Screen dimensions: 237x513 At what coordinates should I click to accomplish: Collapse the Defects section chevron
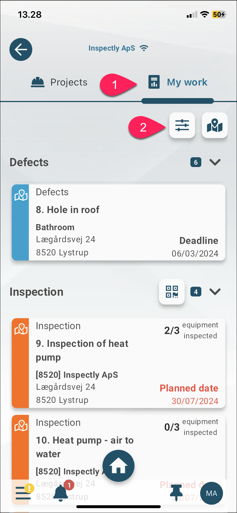point(215,162)
